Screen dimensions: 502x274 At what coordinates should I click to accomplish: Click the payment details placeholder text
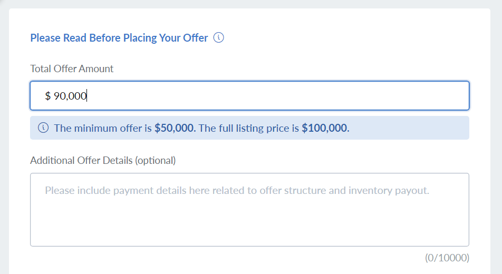coord(237,190)
